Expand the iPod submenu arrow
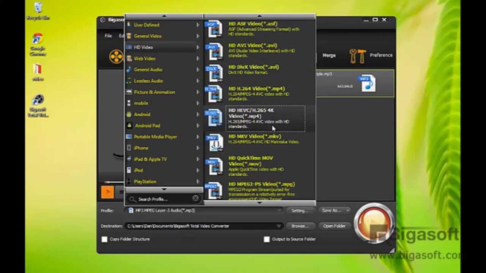The height and width of the screenshot is (273, 486). [x=198, y=170]
